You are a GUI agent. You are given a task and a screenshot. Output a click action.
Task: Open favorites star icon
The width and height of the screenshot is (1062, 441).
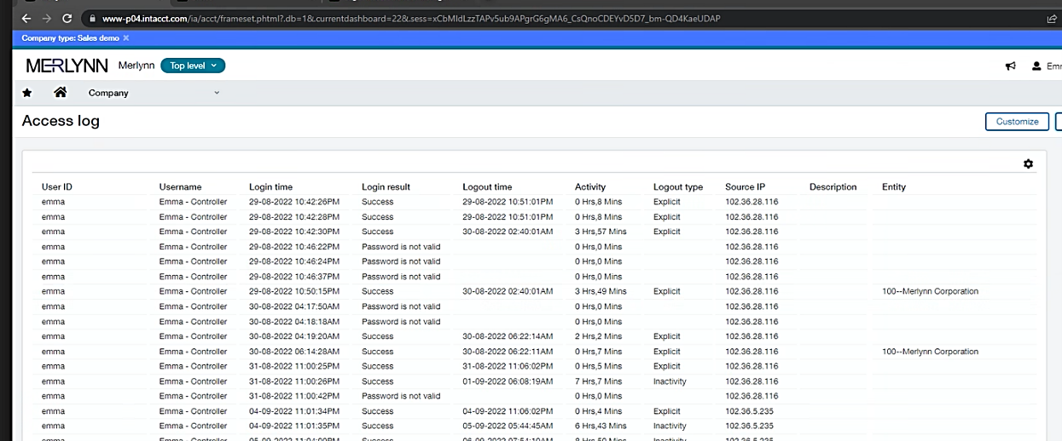27,92
